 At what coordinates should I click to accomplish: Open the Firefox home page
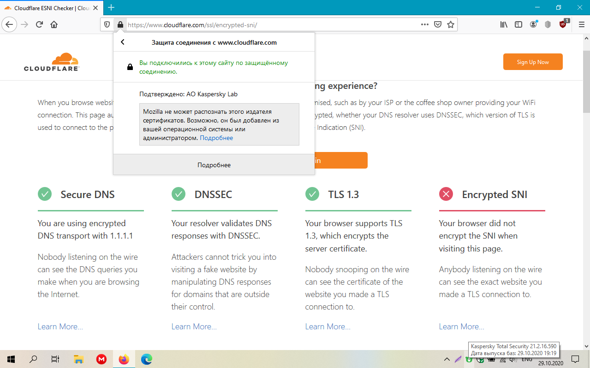54,24
